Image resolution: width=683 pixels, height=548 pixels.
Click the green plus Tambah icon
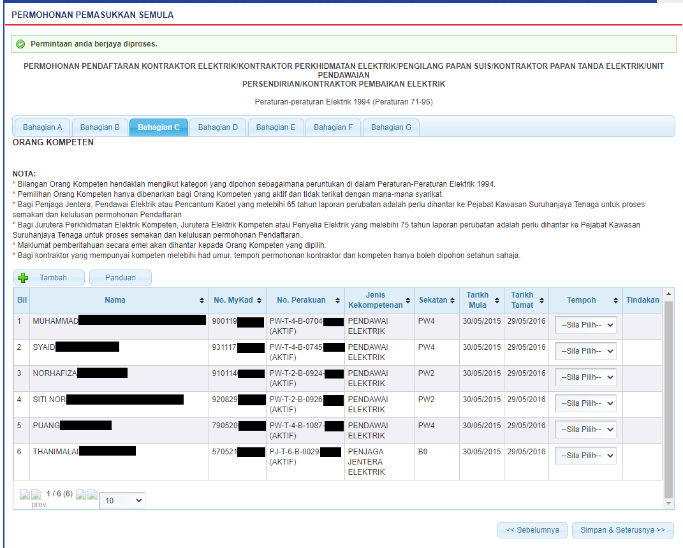(24, 278)
